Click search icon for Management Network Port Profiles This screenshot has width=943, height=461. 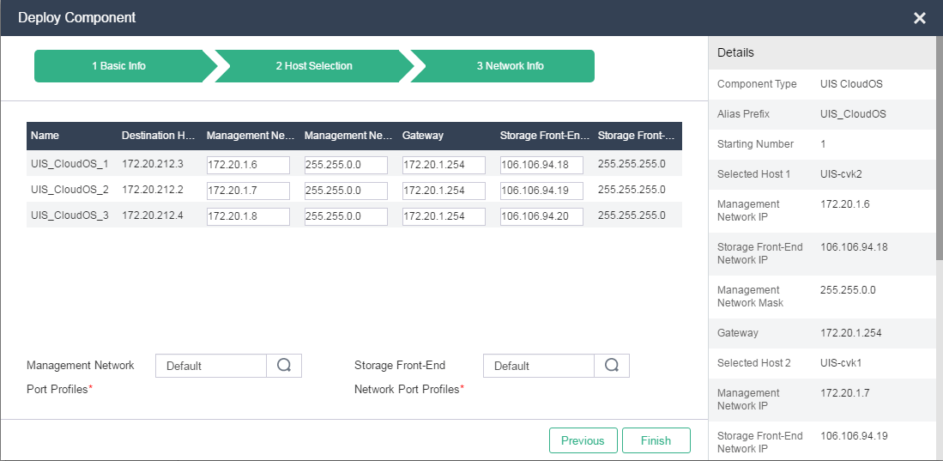pos(284,366)
